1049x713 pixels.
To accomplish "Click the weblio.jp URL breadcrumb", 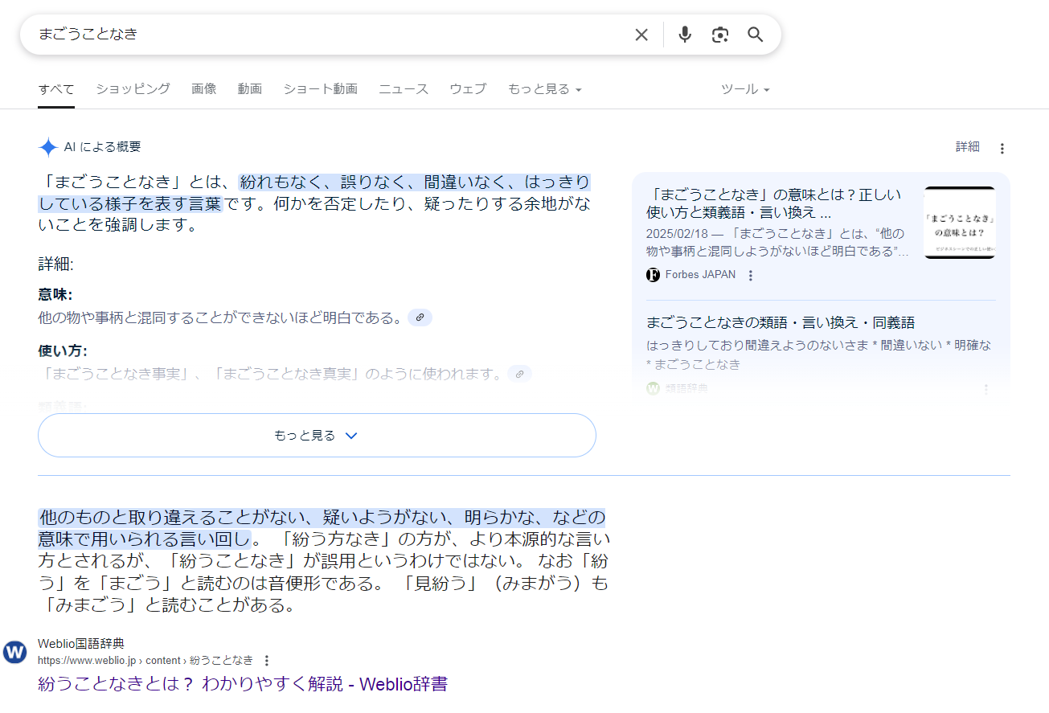I will (145, 661).
